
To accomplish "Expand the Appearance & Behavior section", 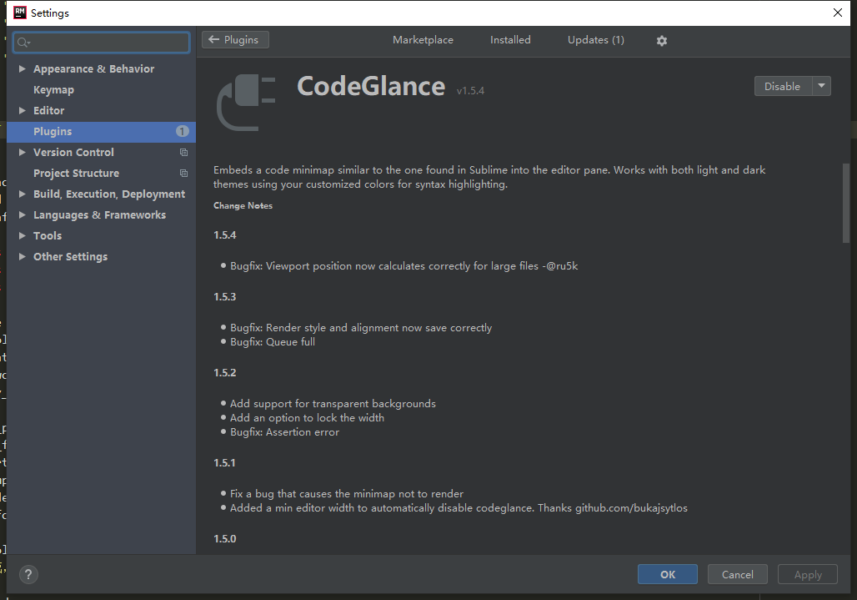I will (23, 69).
